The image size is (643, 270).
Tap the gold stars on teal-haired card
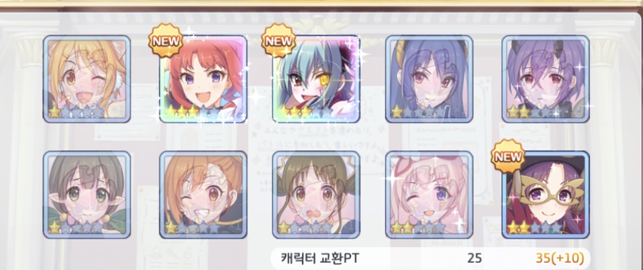(295, 111)
